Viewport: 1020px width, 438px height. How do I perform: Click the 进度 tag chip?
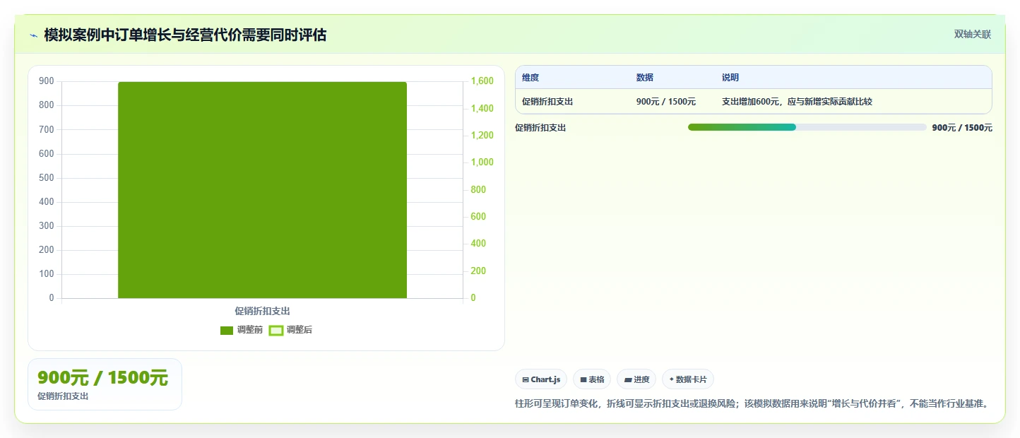pyautogui.click(x=636, y=379)
